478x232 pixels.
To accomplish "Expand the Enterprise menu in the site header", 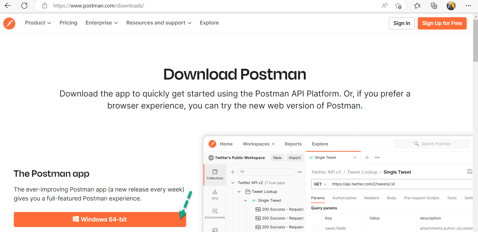I will pyautogui.click(x=102, y=23).
